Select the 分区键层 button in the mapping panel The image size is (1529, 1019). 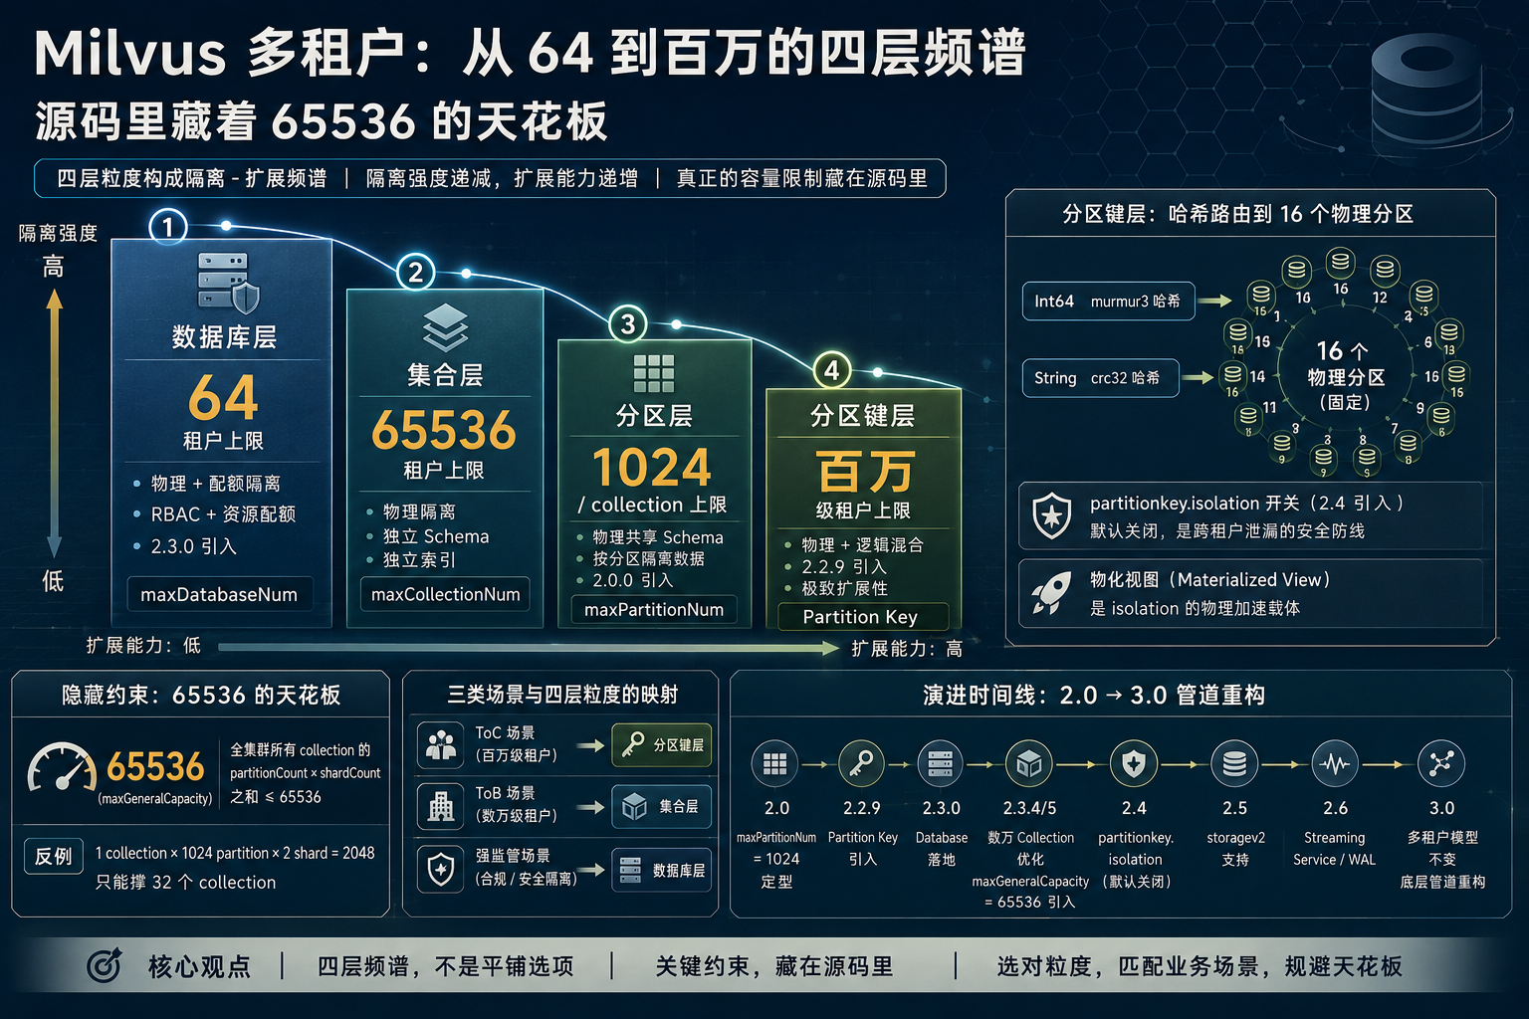(662, 744)
